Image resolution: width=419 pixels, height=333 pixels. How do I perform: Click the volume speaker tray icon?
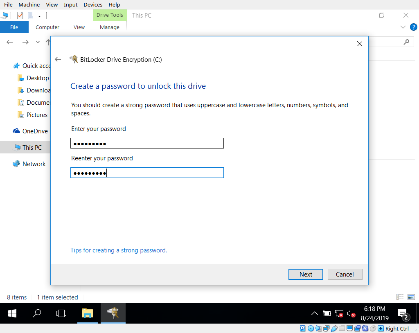tap(351, 314)
